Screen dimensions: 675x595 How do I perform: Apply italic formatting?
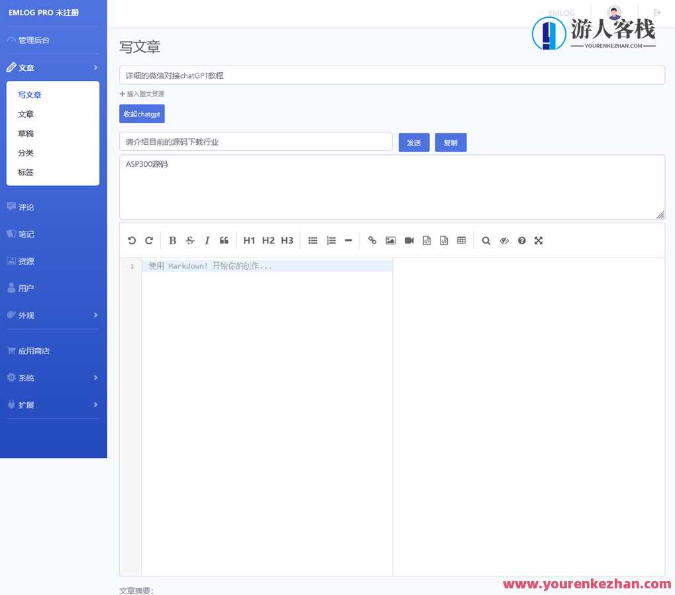pyautogui.click(x=207, y=240)
